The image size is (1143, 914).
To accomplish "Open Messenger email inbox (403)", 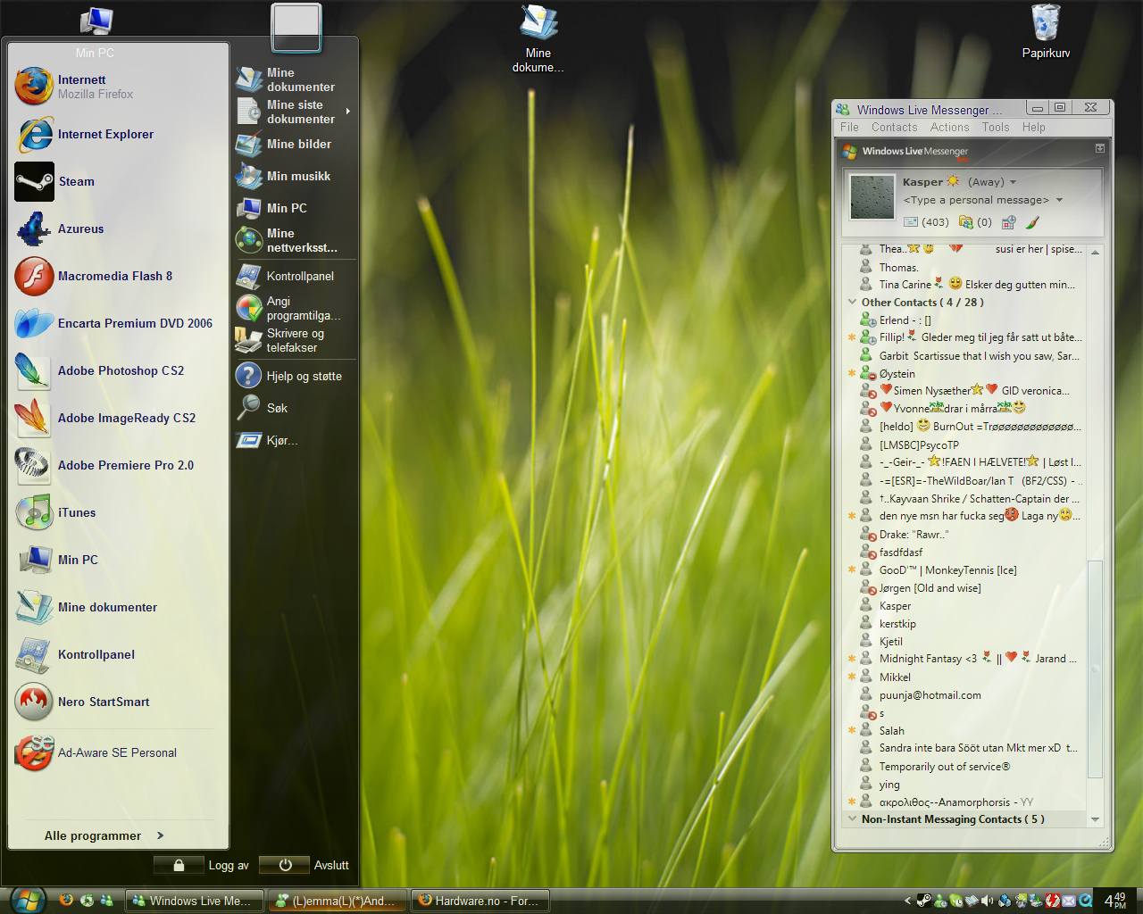I will [926, 222].
